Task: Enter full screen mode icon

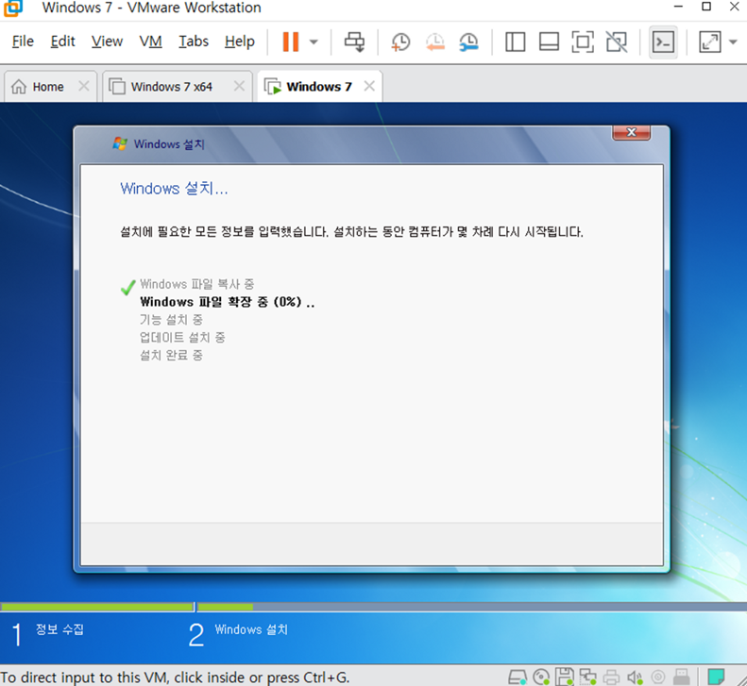Action: pos(583,42)
